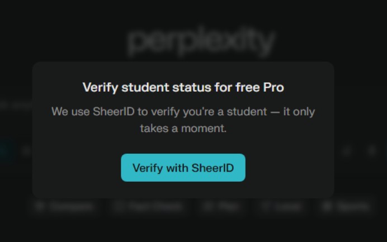Select the blurred Fact Check suggestion label
Screen dimensions: 387x242
[x=148, y=207]
